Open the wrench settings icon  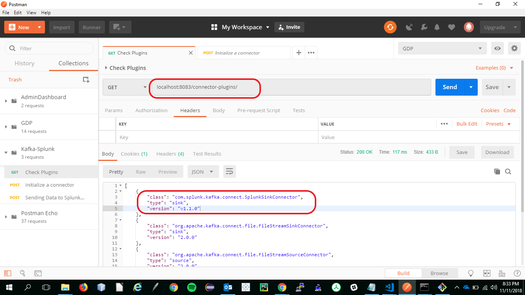pyautogui.click(x=424, y=27)
